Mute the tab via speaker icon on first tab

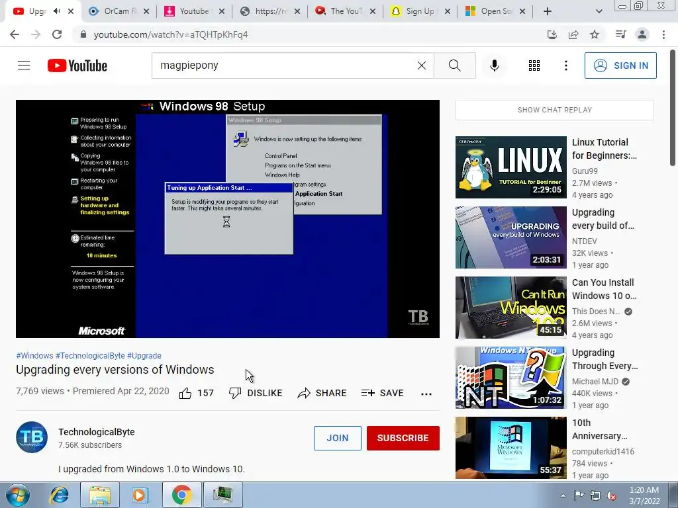pos(57,11)
